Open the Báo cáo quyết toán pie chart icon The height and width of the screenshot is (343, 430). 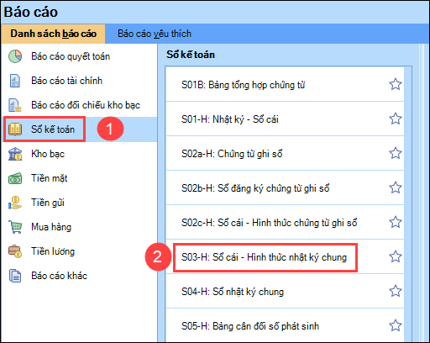[15, 56]
